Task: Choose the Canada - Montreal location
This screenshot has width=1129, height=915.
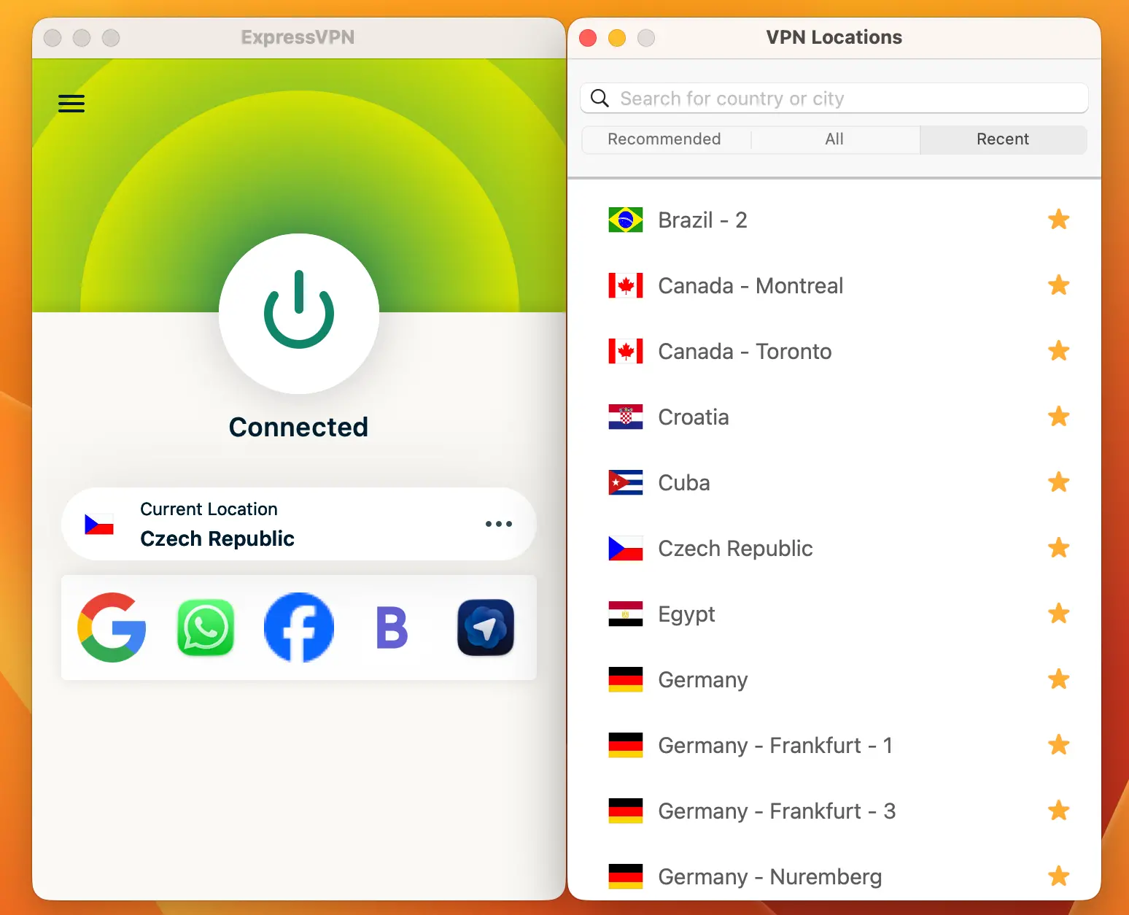Action: point(750,285)
